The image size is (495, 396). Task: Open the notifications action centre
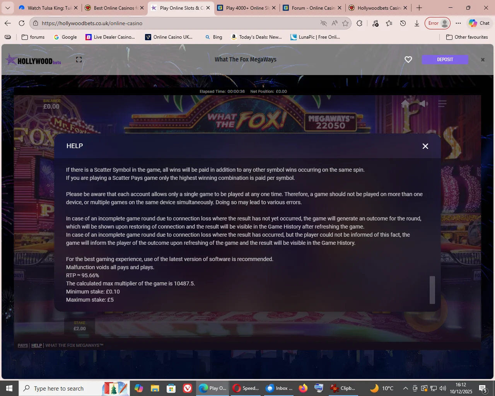483,388
